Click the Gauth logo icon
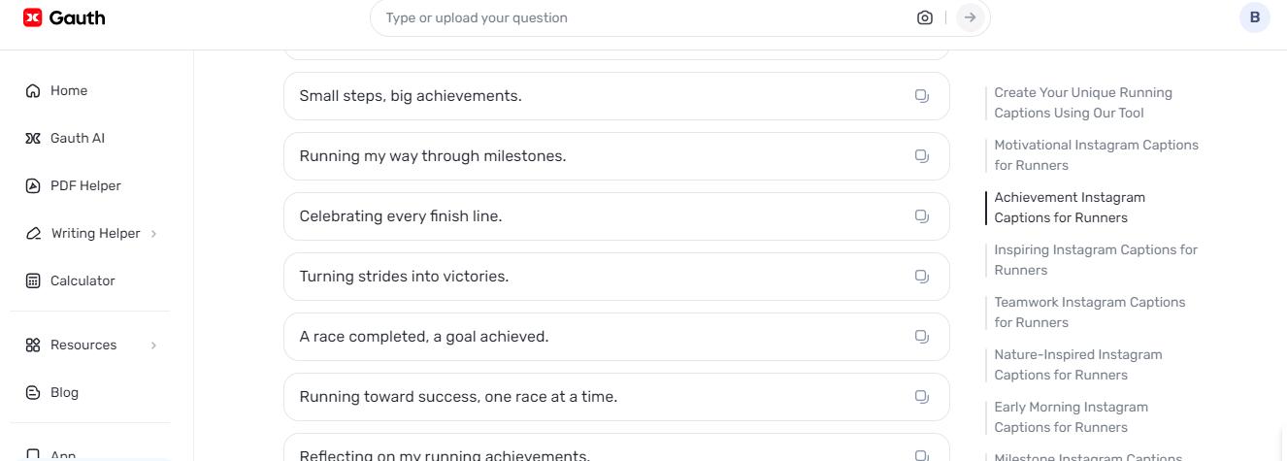This screenshot has height=461, width=1287. (33, 17)
